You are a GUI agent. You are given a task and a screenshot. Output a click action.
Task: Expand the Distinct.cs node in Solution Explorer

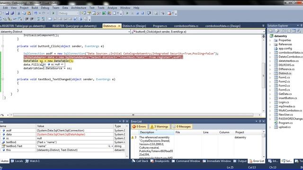click(x=270, y=74)
